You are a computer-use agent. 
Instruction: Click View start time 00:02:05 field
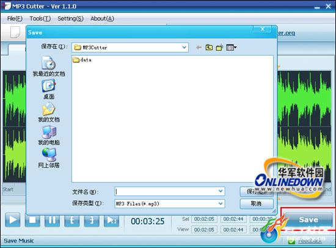204,230
